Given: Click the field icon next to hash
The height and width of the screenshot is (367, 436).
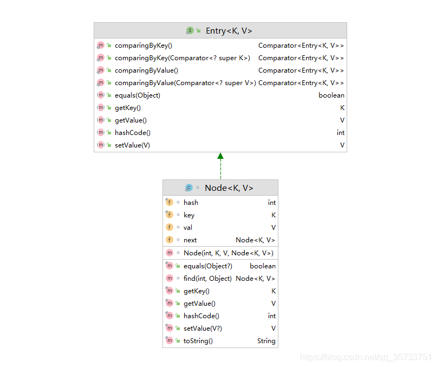Looking at the screenshot, I should (x=170, y=202).
